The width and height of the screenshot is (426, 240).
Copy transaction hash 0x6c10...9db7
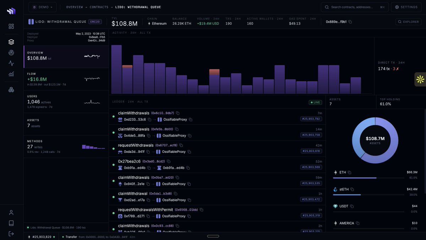(177, 113)
